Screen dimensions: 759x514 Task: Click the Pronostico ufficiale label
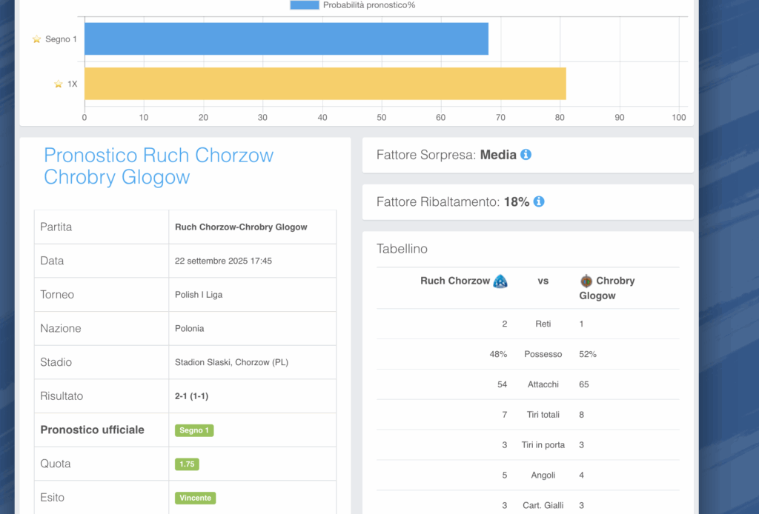(x=92, y=430)
